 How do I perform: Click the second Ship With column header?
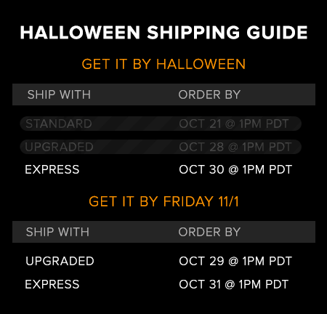57,232
